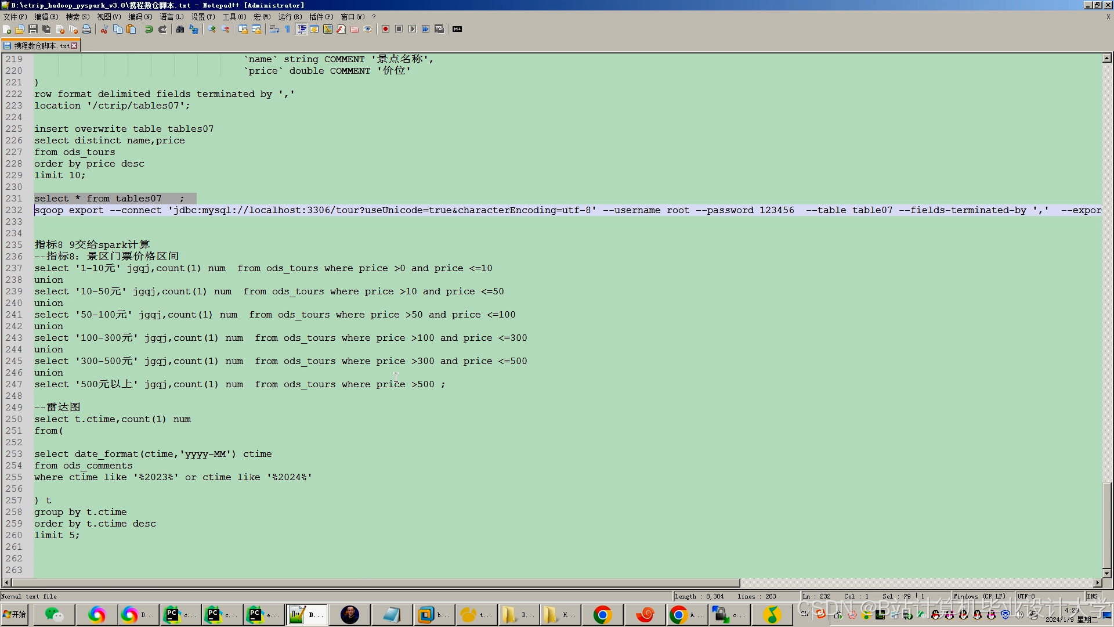This screenshot has width=1114, height=627.
Task: Close the 携程数仓脚本.txt tab with red X
Action: pos(74,45)
